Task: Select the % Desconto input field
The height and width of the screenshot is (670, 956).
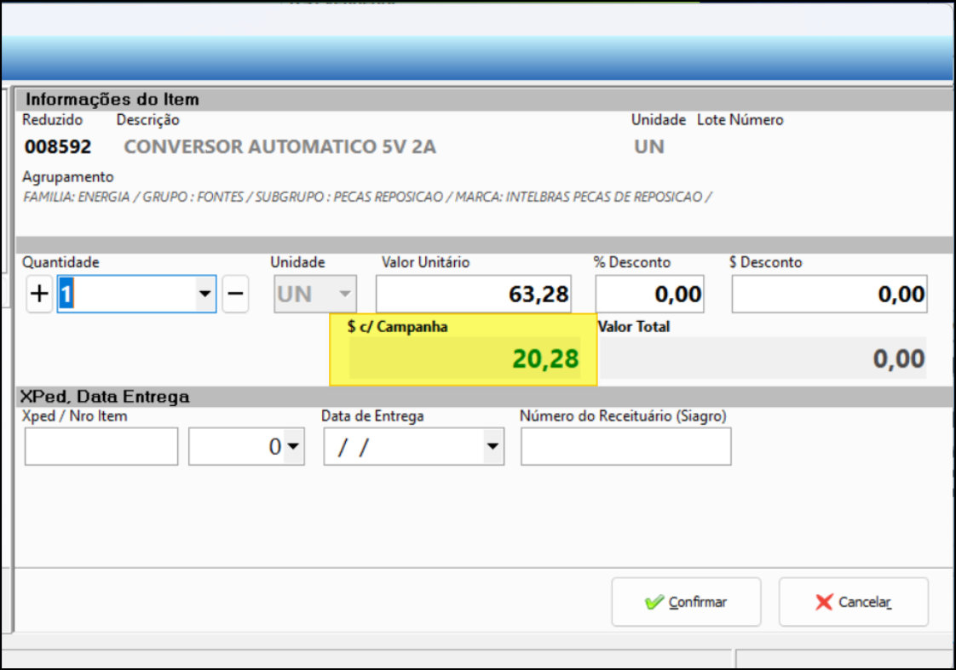Action: pyautogui.click(x=650, y=295)
